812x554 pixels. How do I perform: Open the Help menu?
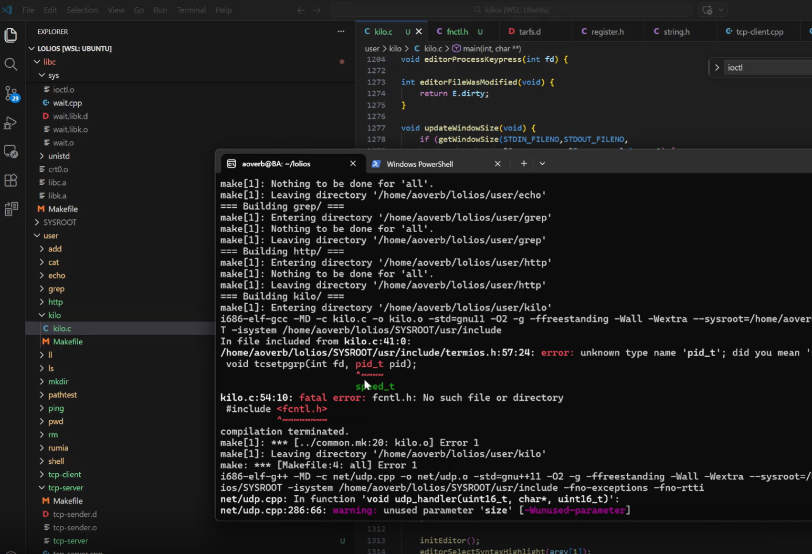[223, 10]
